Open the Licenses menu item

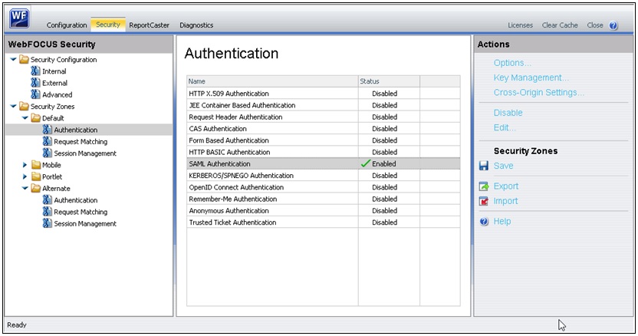point(520,25)
